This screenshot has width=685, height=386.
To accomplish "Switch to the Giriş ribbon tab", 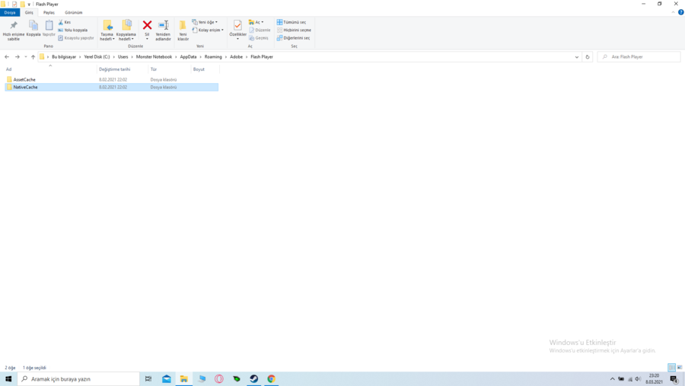I will pos(29,13).
